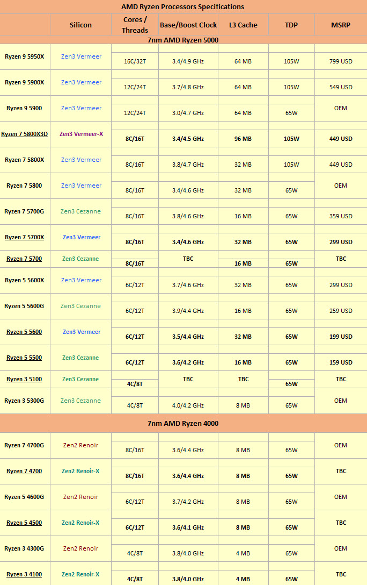Select the Ryzen 3 5300G row name

pos(24,401)
